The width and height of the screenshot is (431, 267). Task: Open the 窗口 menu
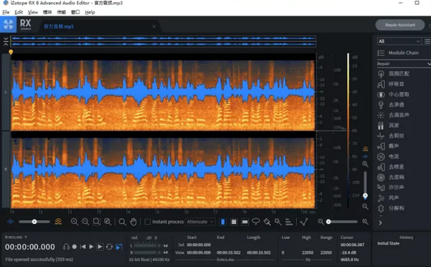click(x=75, y=12)
